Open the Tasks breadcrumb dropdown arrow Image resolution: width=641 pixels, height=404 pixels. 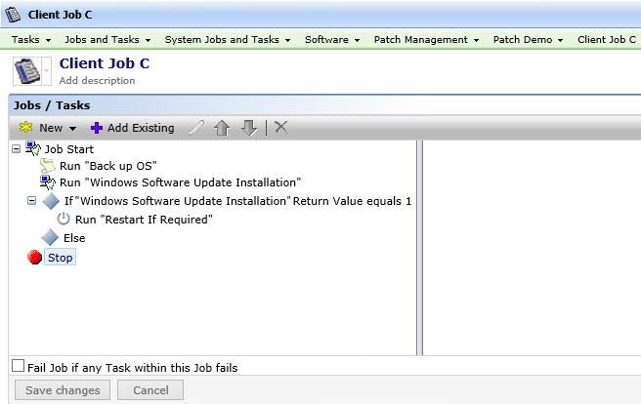(x=48, y=40)
